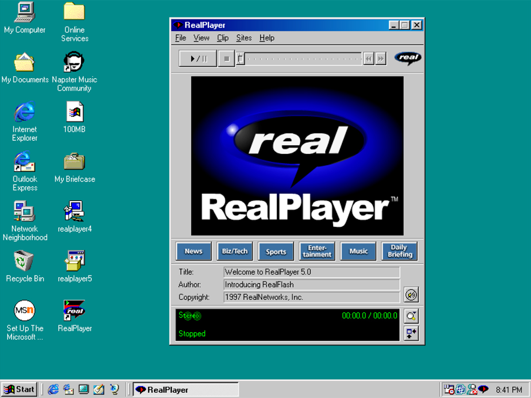The image size is (531, 398).
Task: Click the Start button
Action: point(19,389)
